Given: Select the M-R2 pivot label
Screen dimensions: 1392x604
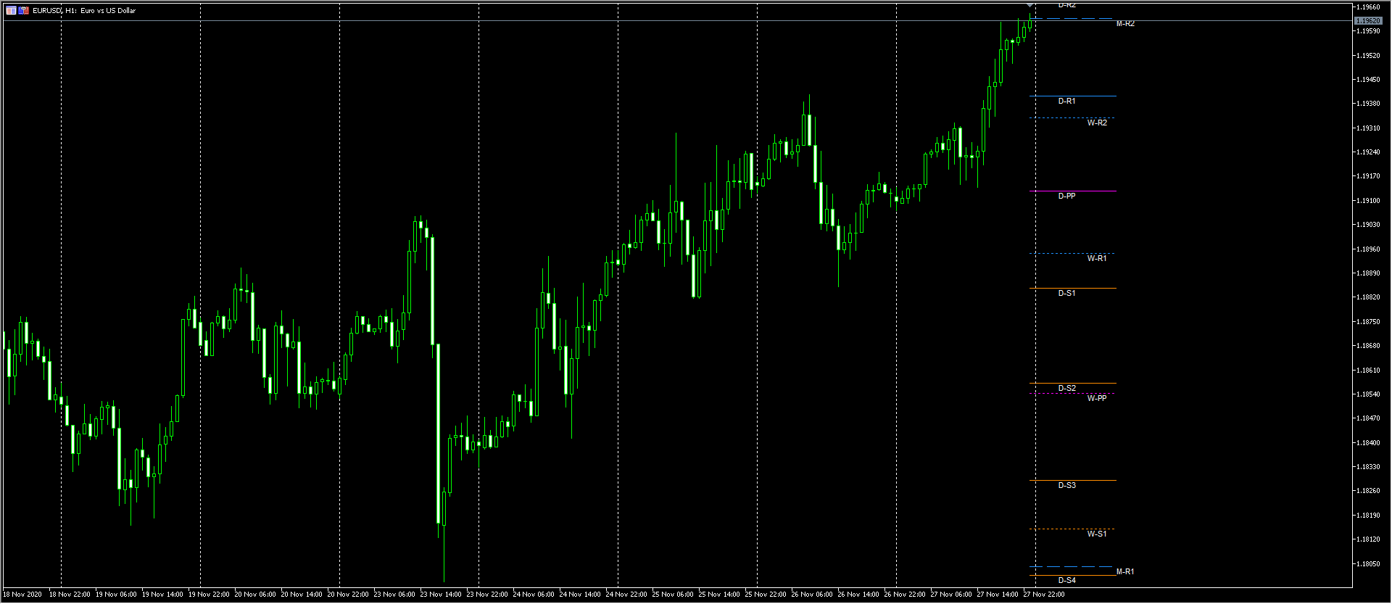Looking at the screenshot, I should click(1125, 24).
